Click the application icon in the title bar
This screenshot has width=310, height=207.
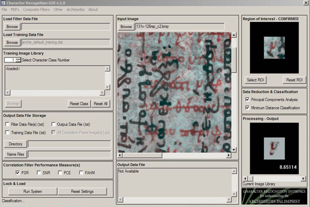tap(3, 3)
